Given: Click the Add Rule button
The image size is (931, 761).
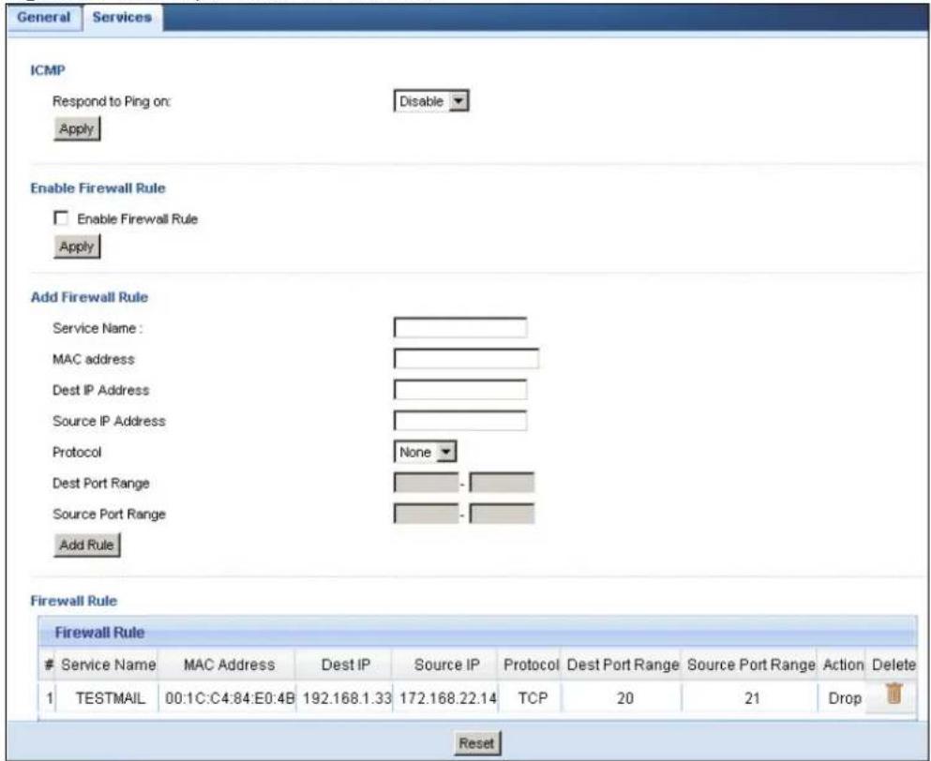Looking at the screenshot, I should click(86, 545).
